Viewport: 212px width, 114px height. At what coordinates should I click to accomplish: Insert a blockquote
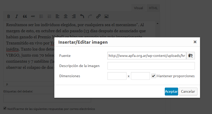pyautogui.click(x=25, y=17)
